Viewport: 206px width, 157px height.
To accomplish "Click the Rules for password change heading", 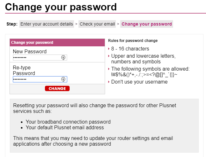I will (133, 41).
